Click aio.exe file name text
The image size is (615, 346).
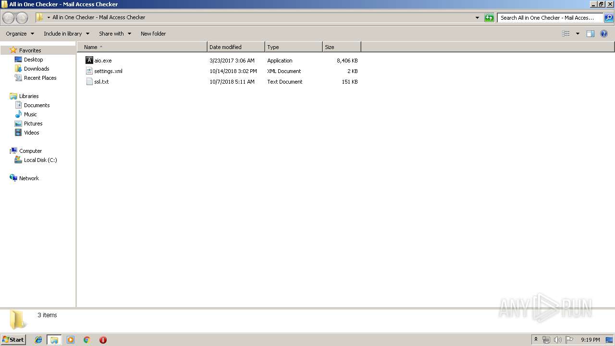click(x=103, y=61)
